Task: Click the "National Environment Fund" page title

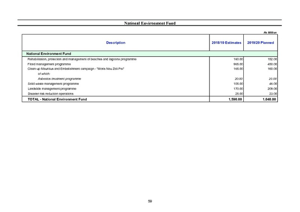Action: [x=150, y=23]
